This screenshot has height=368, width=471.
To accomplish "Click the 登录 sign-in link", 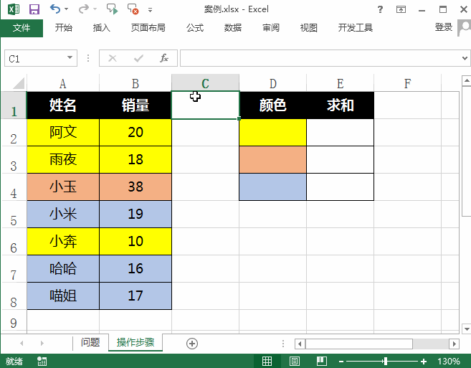I will tap(443, 27).
